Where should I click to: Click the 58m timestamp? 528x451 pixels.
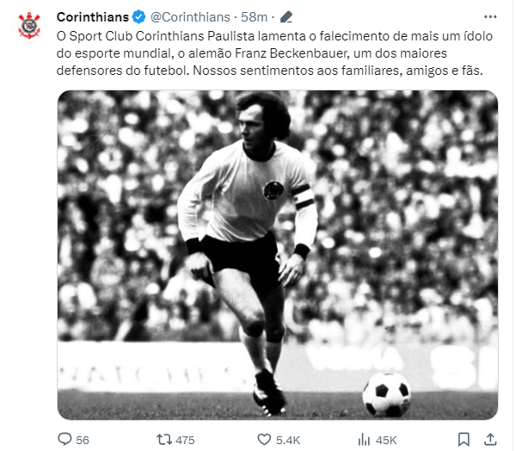pyautogui.click(x=254, y=17)
